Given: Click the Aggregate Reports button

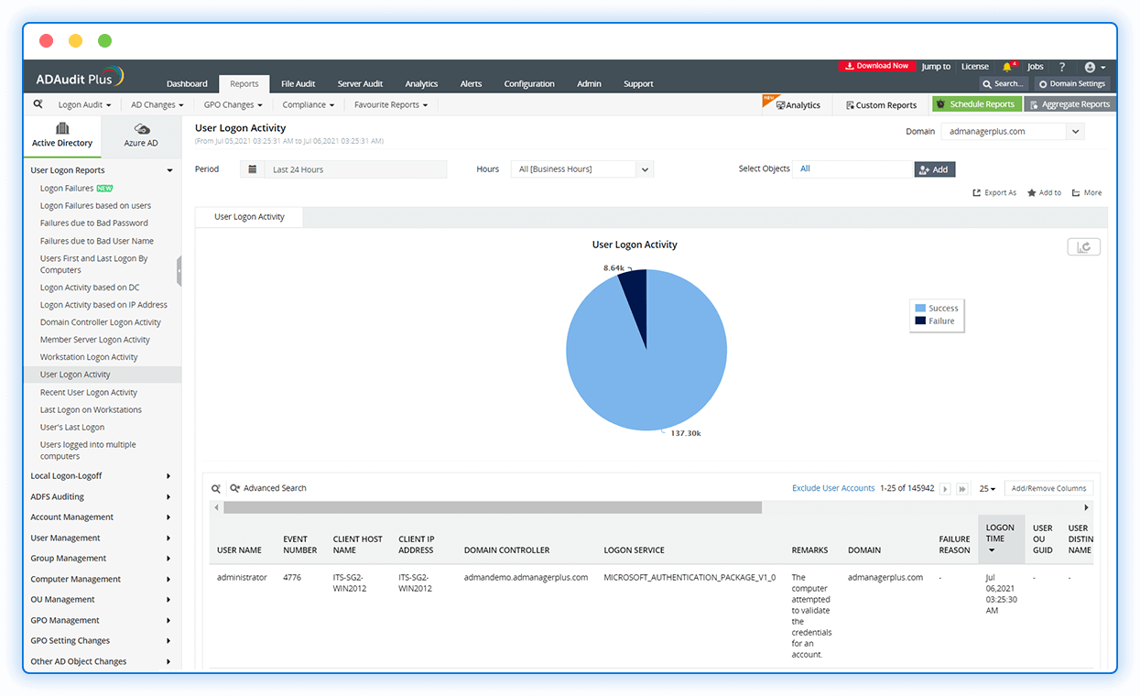Looking at the screenshot, I should point(1069,104).
